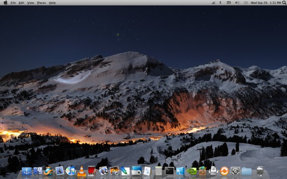Open the Terminal dock icon
The image size is (287, 179).
(x=169, y=171)
